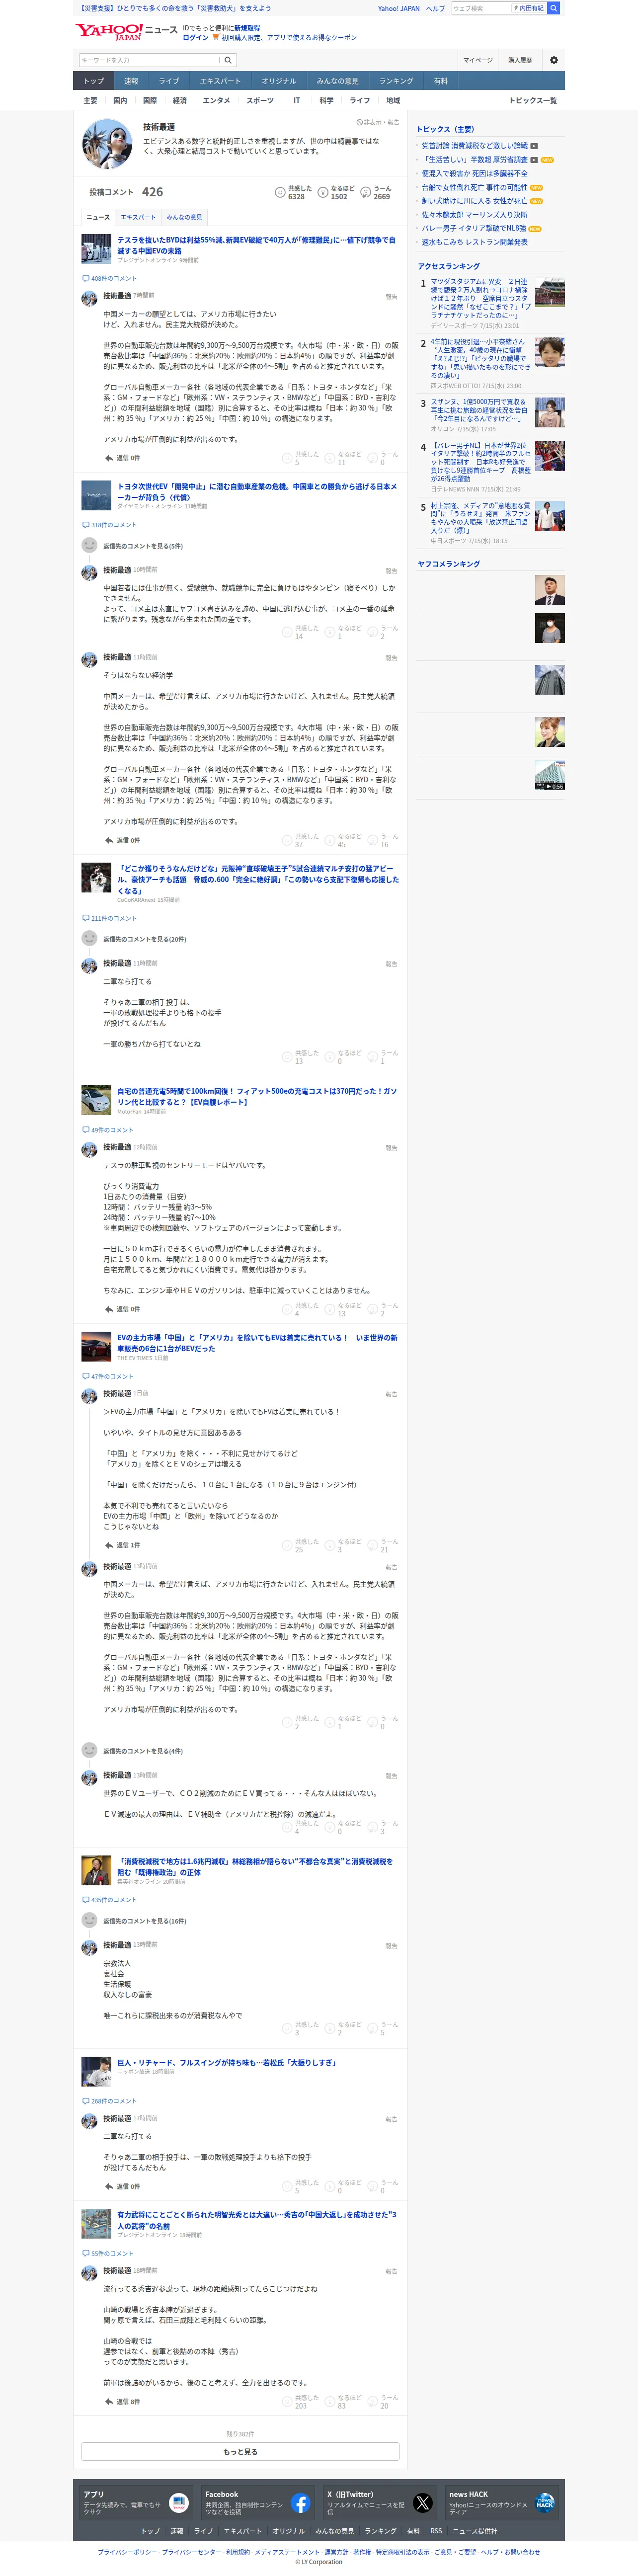Open the 新規取得 link

click(247, 29)
